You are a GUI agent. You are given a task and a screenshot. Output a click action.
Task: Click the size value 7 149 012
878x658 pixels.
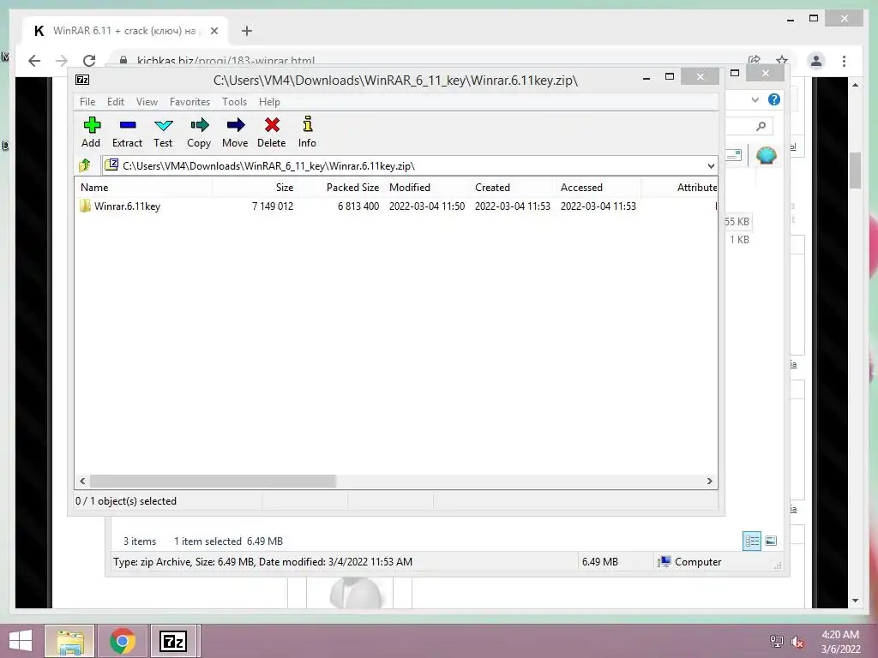pos(272,206)
